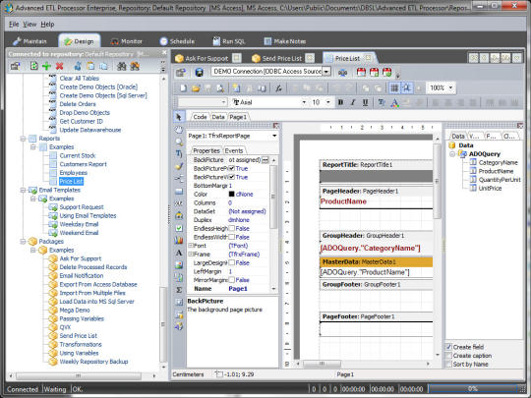Open Arial font name dropdown
Image resolution: width=531 pixels, height=398 pixels.
pyautogui.click(x=304, y=102)
